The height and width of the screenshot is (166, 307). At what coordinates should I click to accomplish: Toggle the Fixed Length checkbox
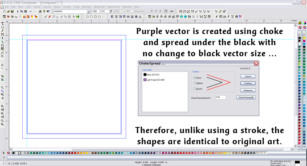pyautogui.click(x=132, y=11)
